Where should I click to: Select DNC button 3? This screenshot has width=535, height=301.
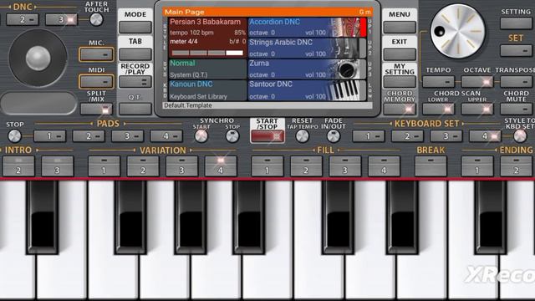coord(61,19)
